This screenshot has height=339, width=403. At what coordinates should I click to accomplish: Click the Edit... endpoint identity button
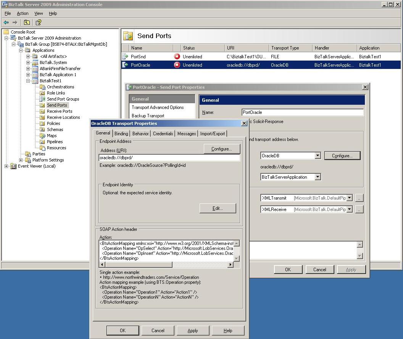coord(218,208)
